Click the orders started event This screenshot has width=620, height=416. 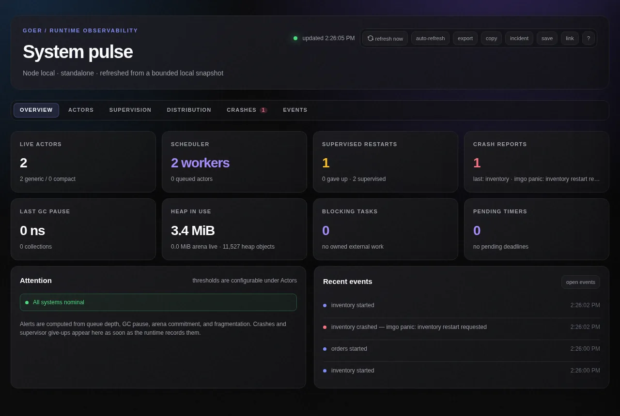pos(462,349)
